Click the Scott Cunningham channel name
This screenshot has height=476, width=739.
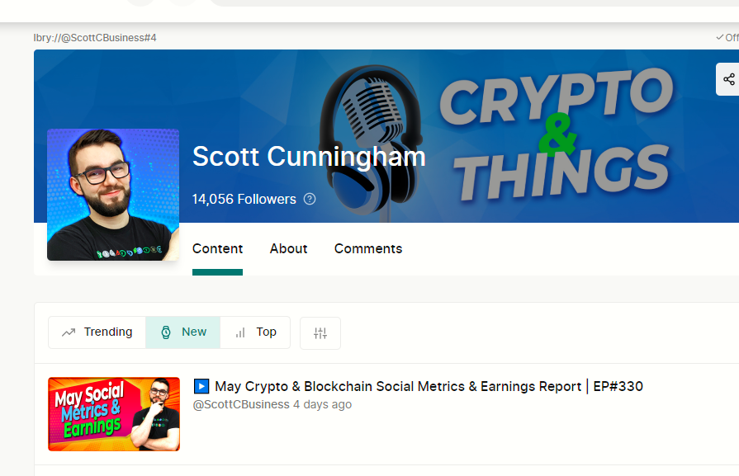pyautogui.click(x=309, y=156)
